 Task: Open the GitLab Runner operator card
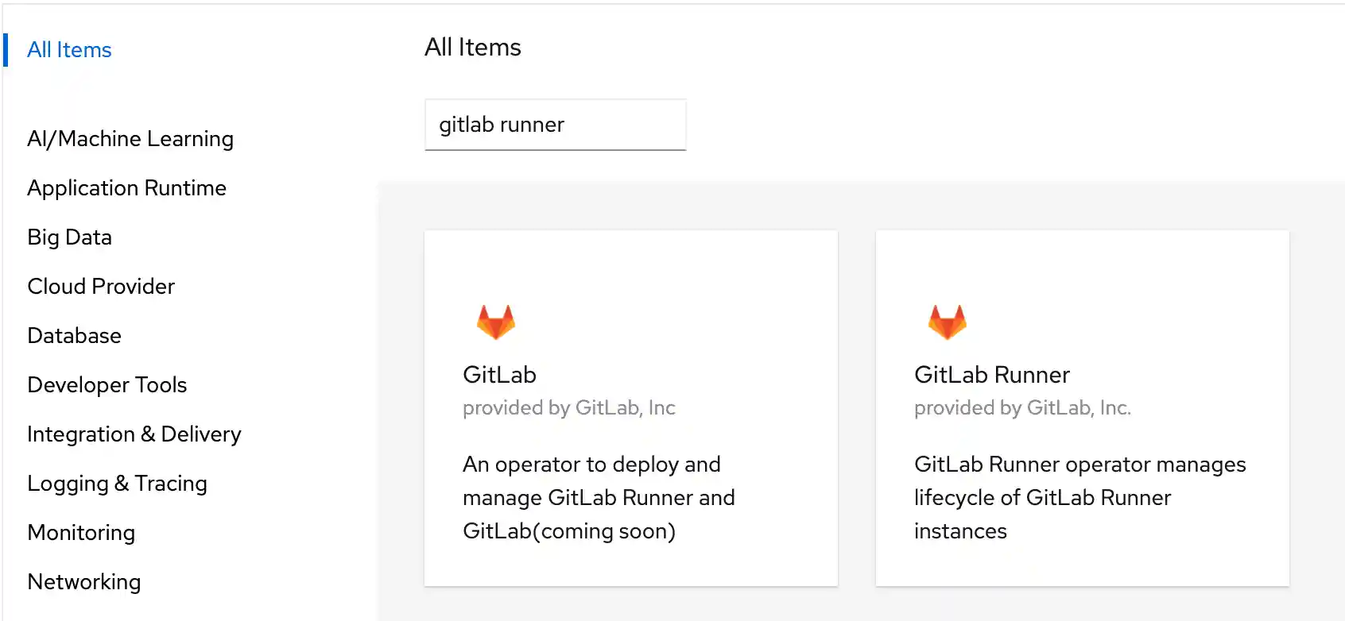coord(1081,407)
